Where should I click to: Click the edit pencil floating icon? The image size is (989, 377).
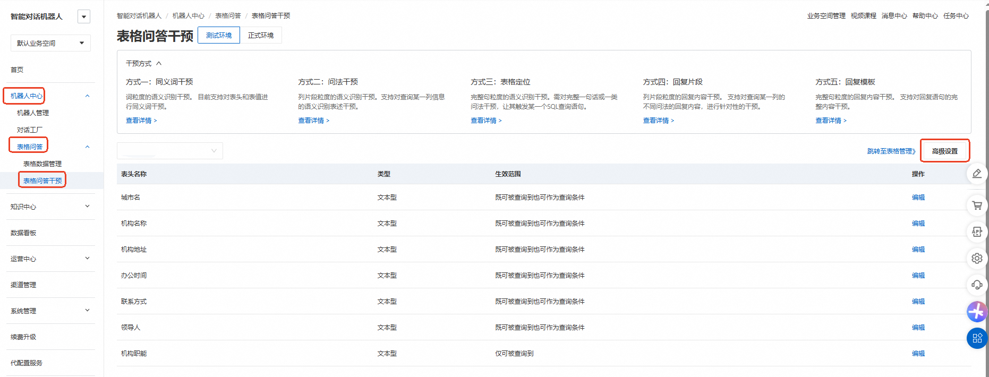click(x=977, y=174)
